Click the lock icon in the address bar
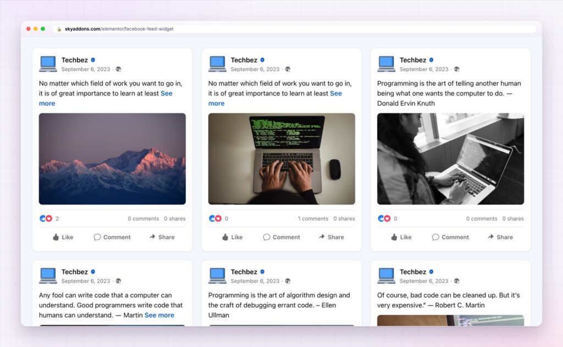The height and width of the screenshot is (347, 563). [x=59, y=29]
